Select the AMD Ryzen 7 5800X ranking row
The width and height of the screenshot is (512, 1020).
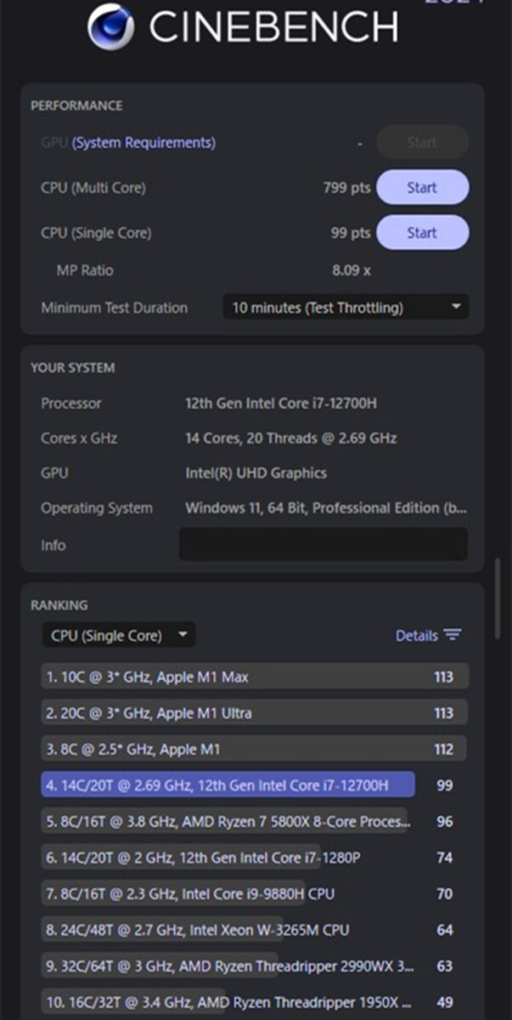[226, 822]
